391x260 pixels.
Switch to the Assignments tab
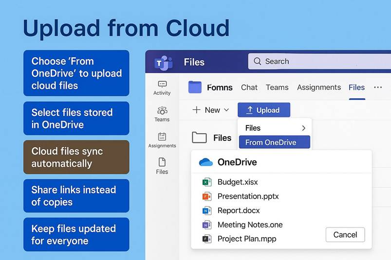coord(319,87)
